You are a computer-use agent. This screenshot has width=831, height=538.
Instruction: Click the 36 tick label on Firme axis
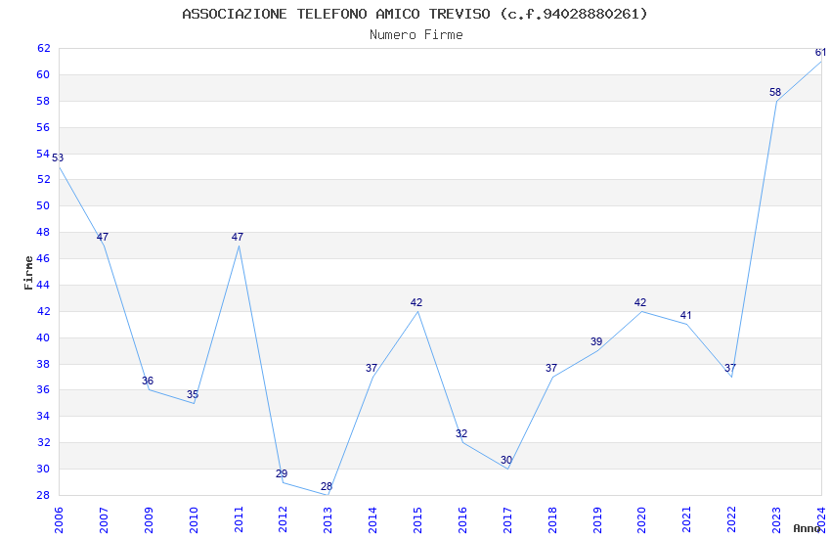click(43, 389)
